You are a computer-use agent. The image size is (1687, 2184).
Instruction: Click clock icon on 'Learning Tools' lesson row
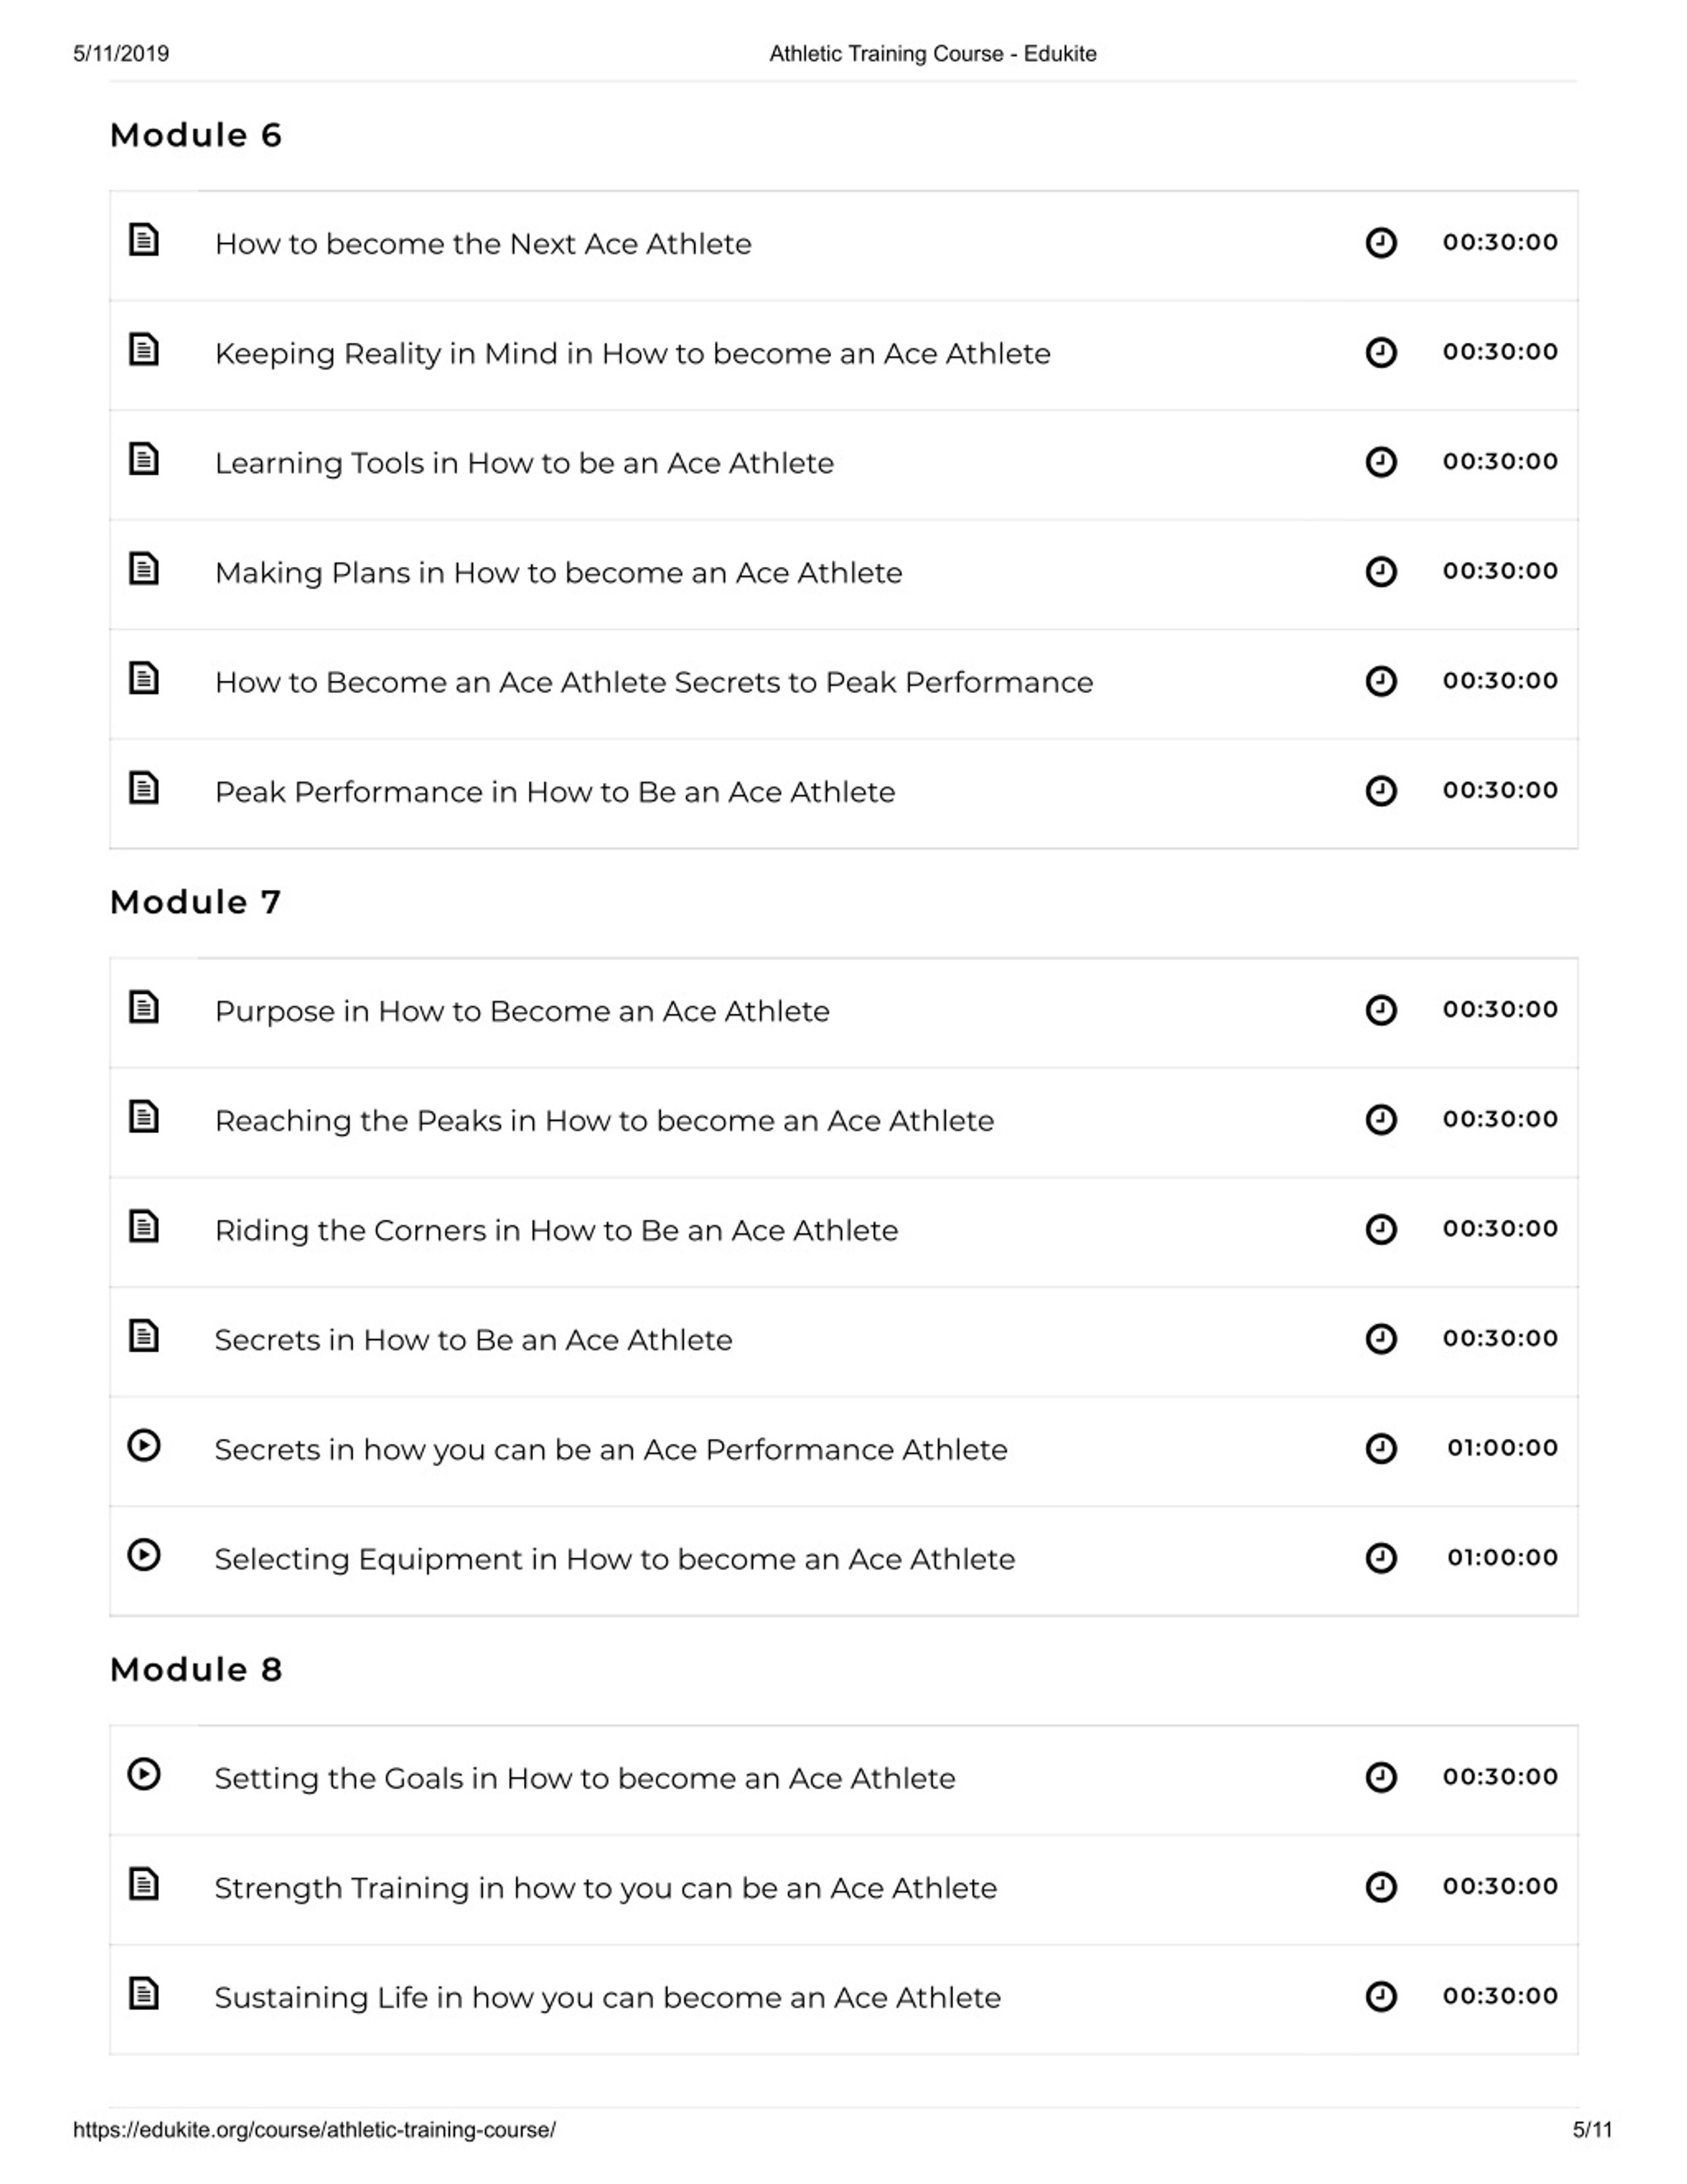[1381, 462]
